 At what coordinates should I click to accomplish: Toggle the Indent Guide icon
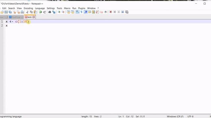pyautogui.click(x=86, y=12)
